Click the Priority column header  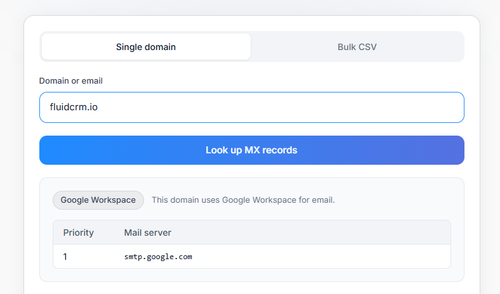tap(79, 233)
